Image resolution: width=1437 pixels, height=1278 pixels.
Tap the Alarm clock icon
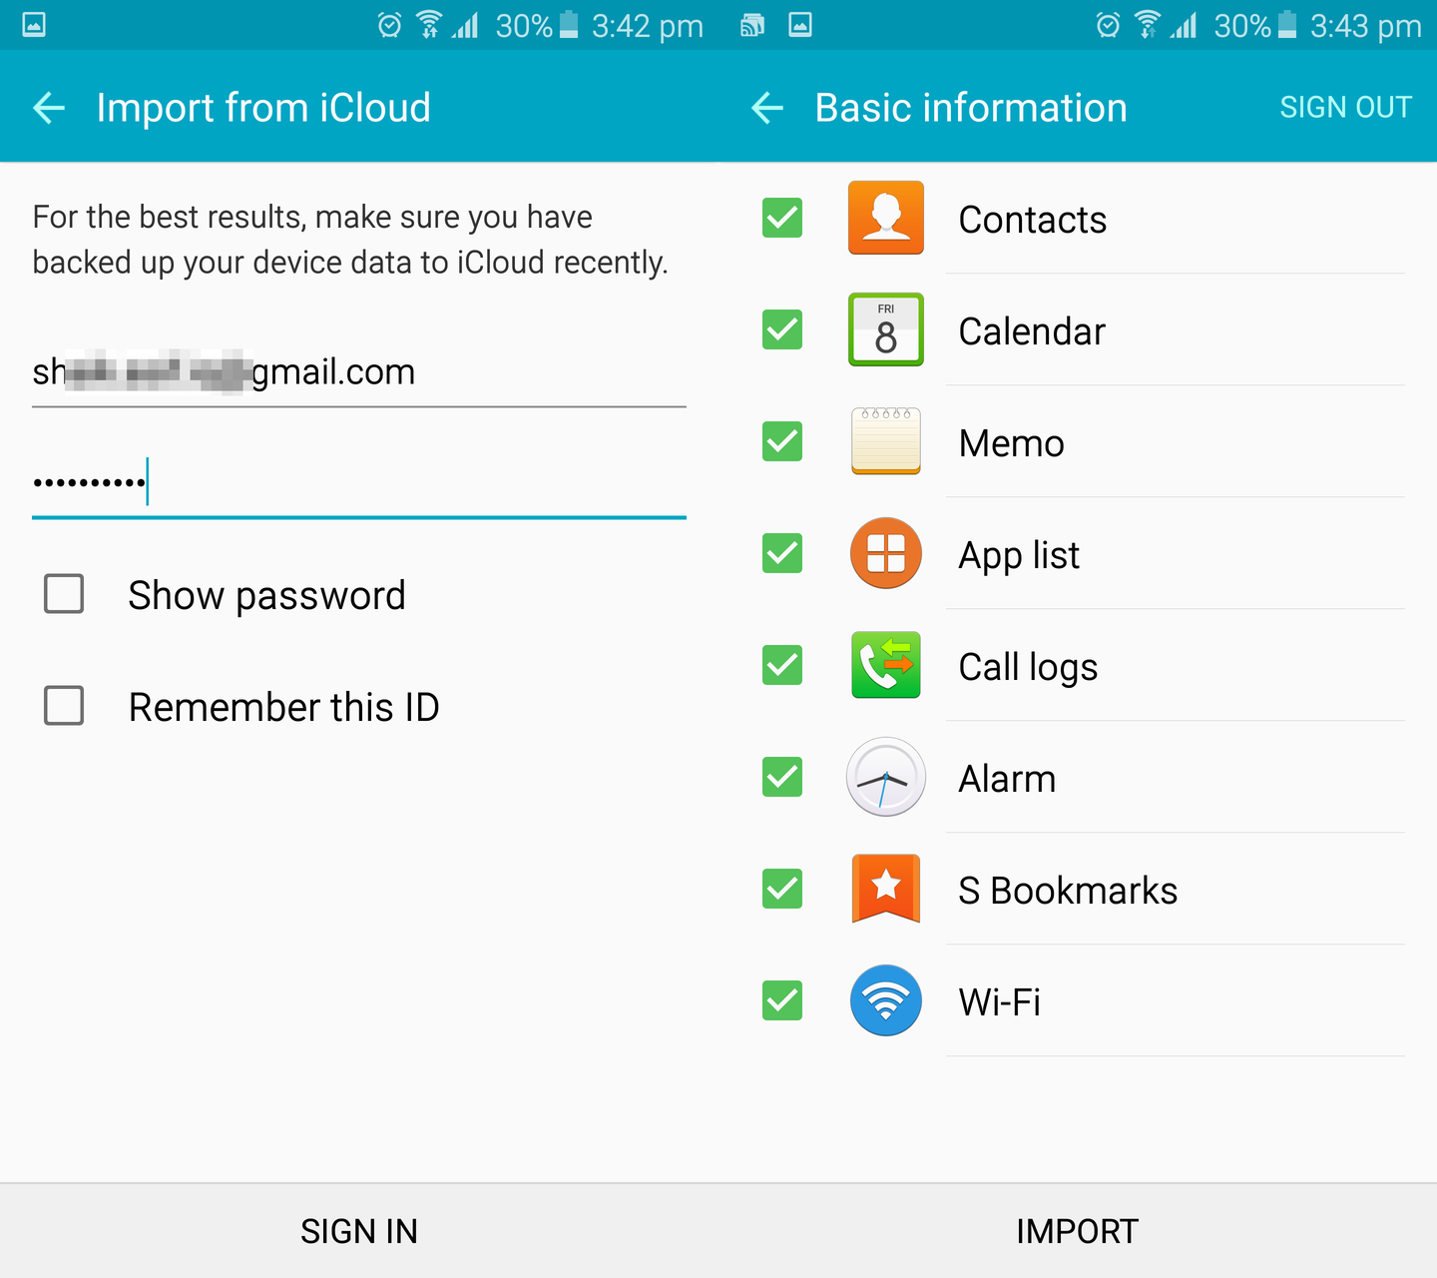[x=885, y=777]
